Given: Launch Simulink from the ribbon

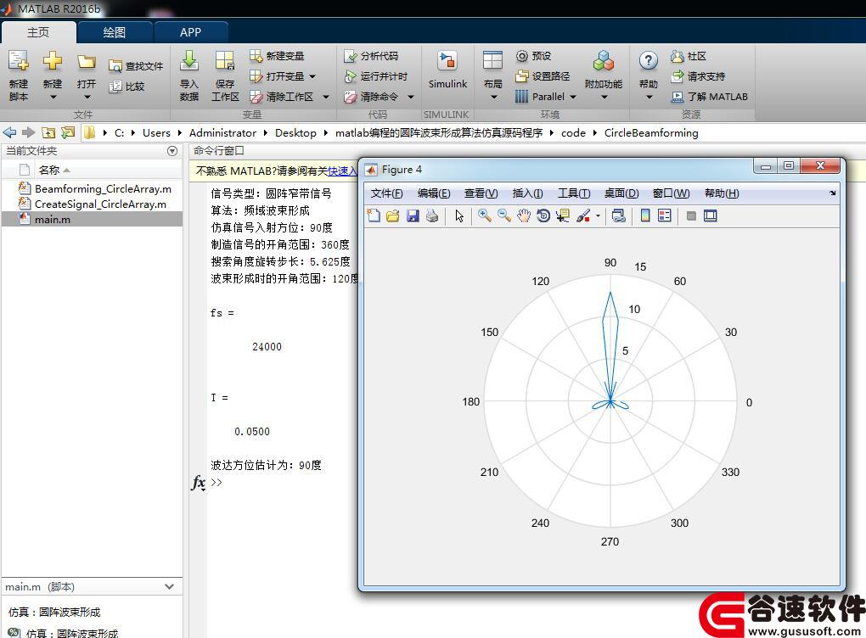Looking at the screenshot, I should coord(447,70).
